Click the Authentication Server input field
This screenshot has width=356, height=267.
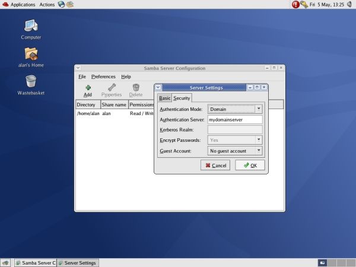(235, 120)
